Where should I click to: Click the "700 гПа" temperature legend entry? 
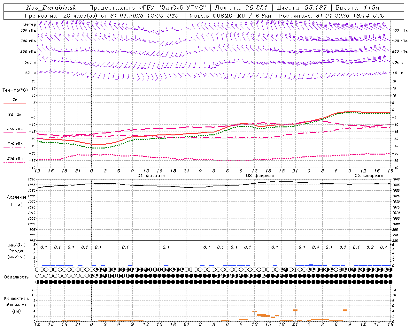(x=15, y=144)
